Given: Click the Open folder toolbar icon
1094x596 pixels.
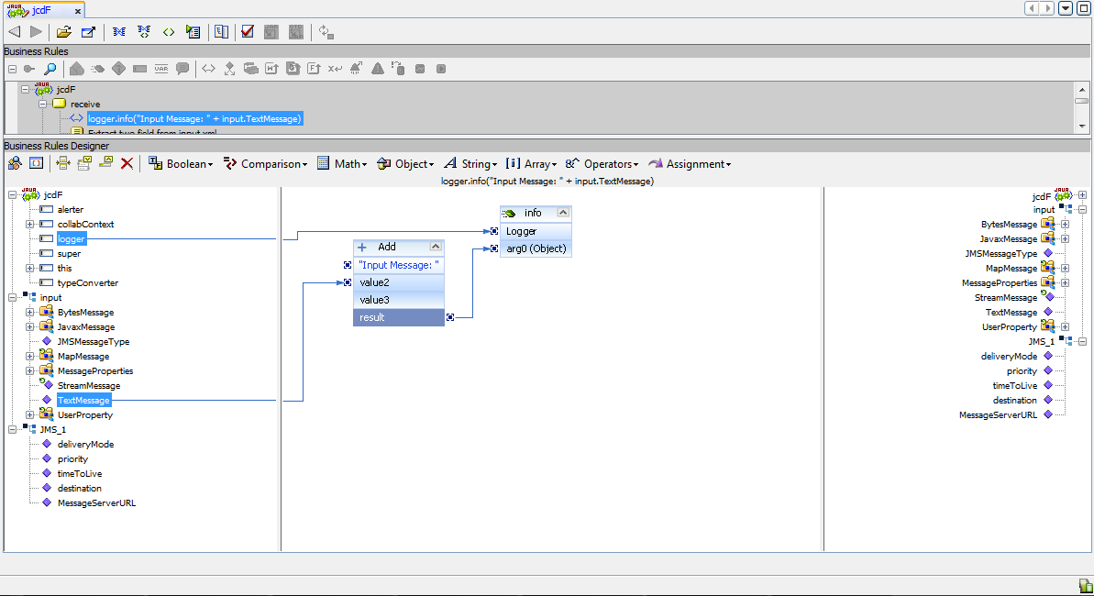Looking at the screenshot, I should pos(63,32).
